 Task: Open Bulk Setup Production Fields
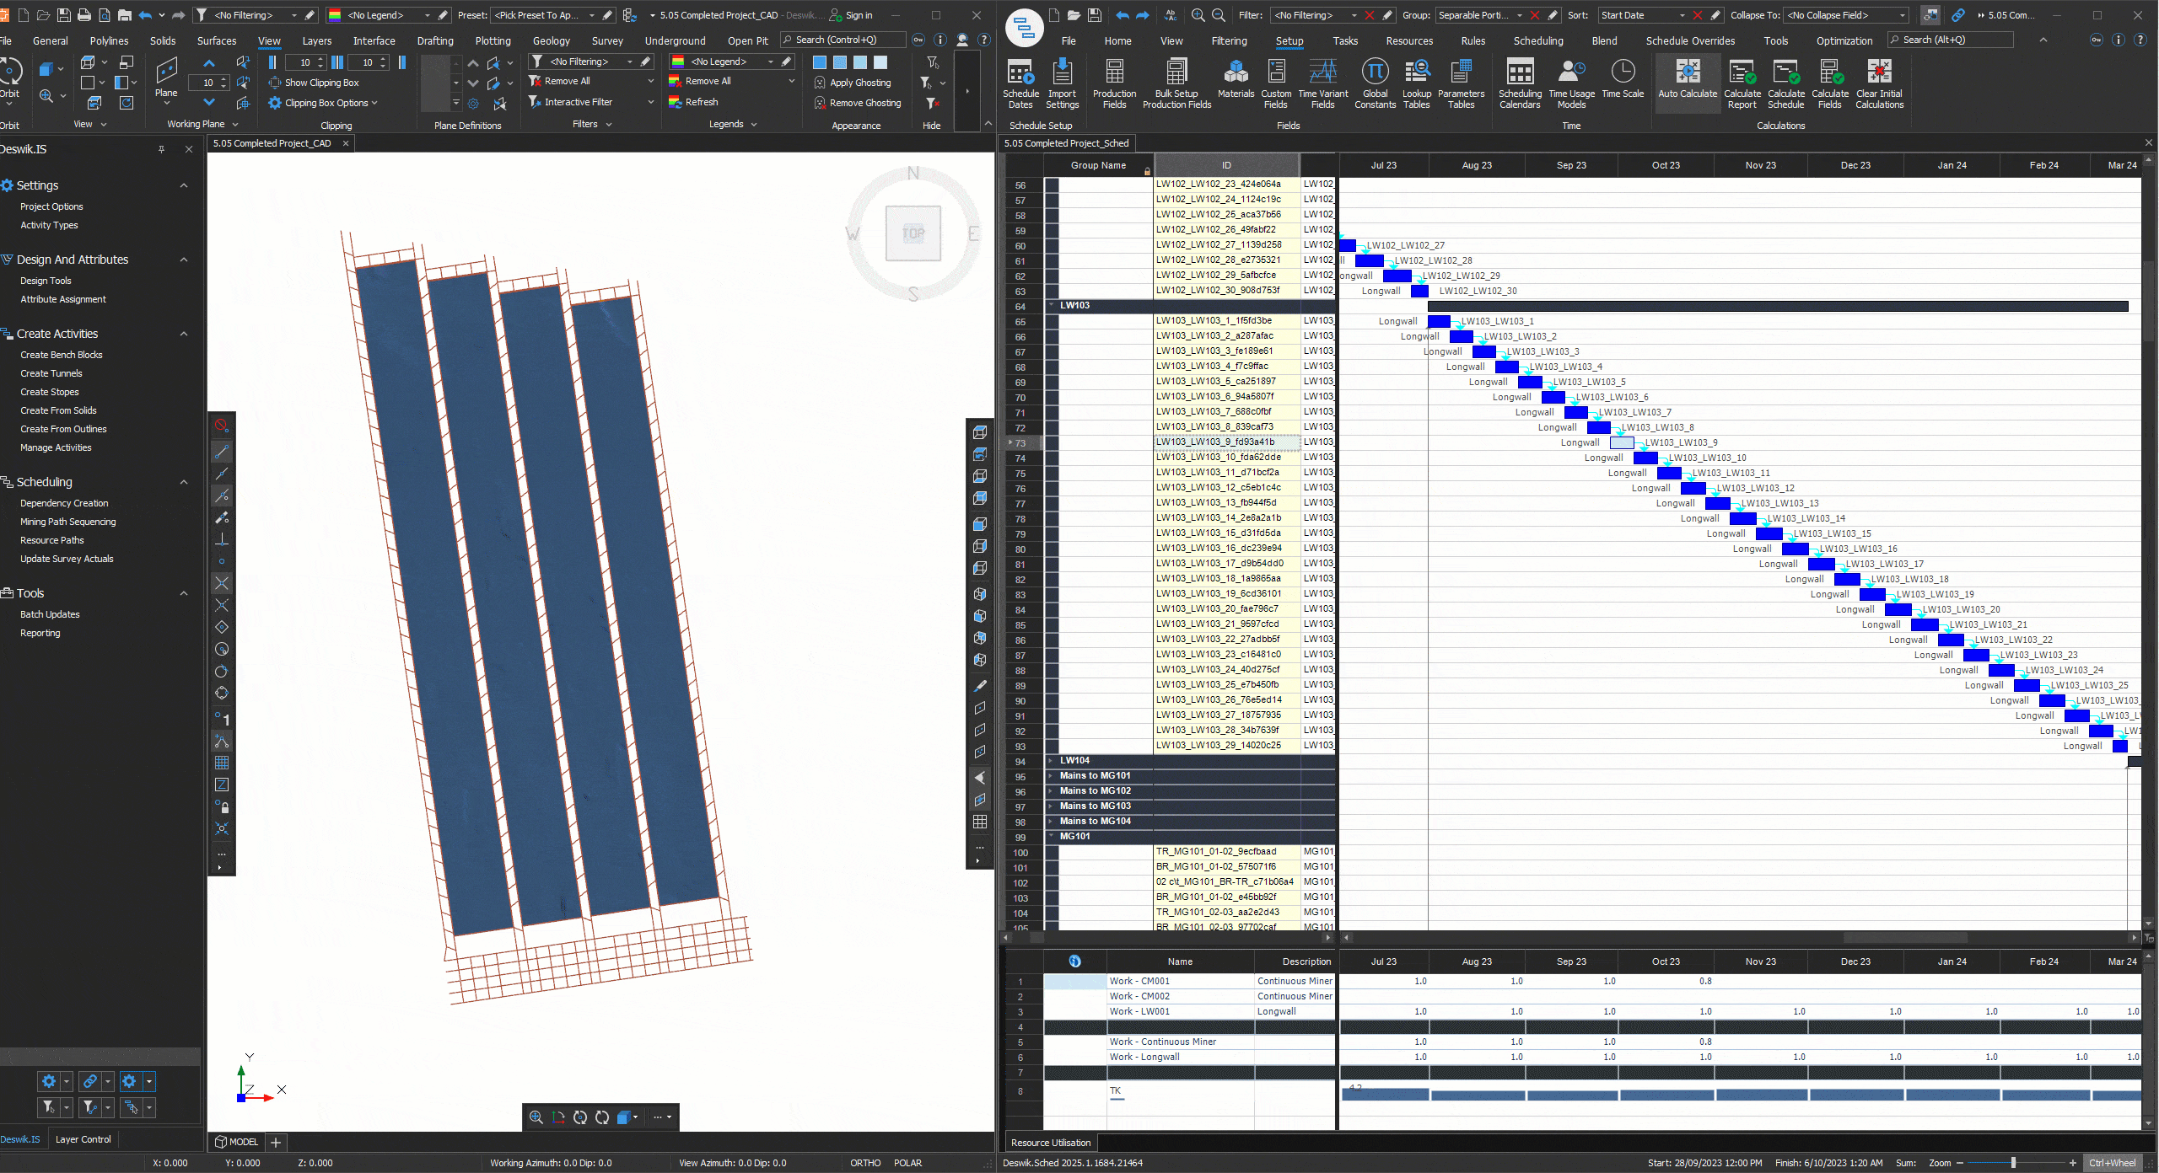tap(1176, 84)
